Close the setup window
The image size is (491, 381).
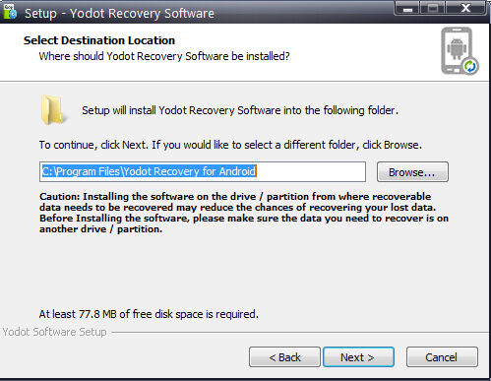465,8
